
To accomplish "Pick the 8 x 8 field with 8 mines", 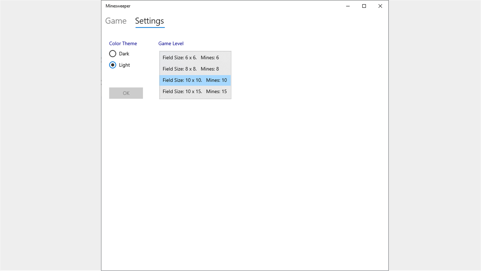I will pyautogui.click(x=195, y=69).
